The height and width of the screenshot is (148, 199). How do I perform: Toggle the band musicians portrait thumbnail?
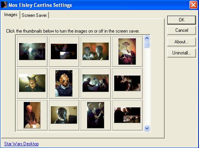pyautogui.click(x=95, y=115)
